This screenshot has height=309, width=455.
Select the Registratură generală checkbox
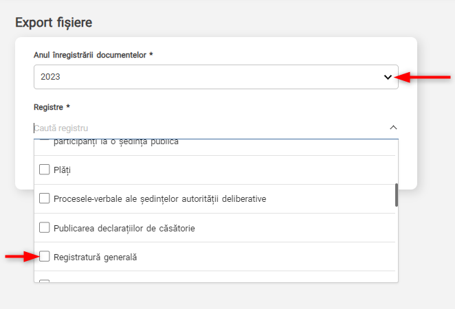tap(45, 256)
